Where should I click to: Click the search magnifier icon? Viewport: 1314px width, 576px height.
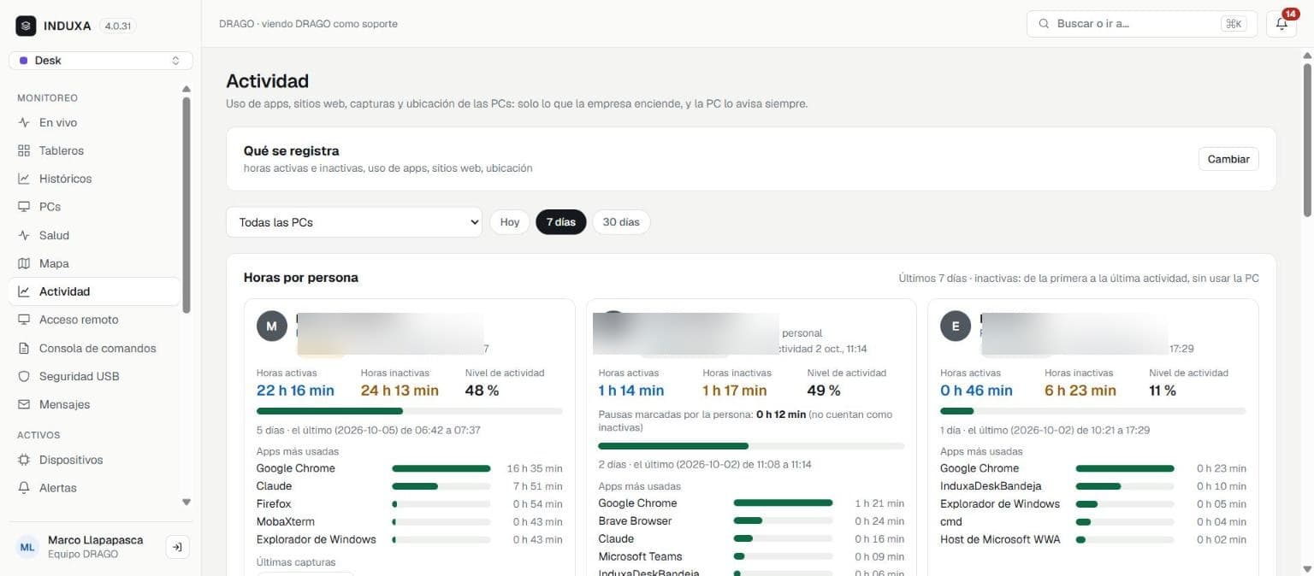(1044, 24)
